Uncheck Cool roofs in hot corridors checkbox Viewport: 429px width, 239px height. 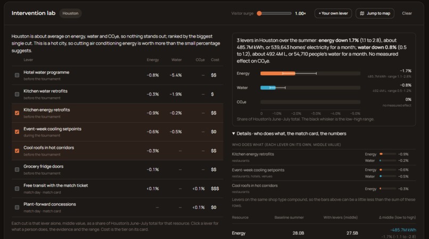pyautogui.click(x=17, y=151)
